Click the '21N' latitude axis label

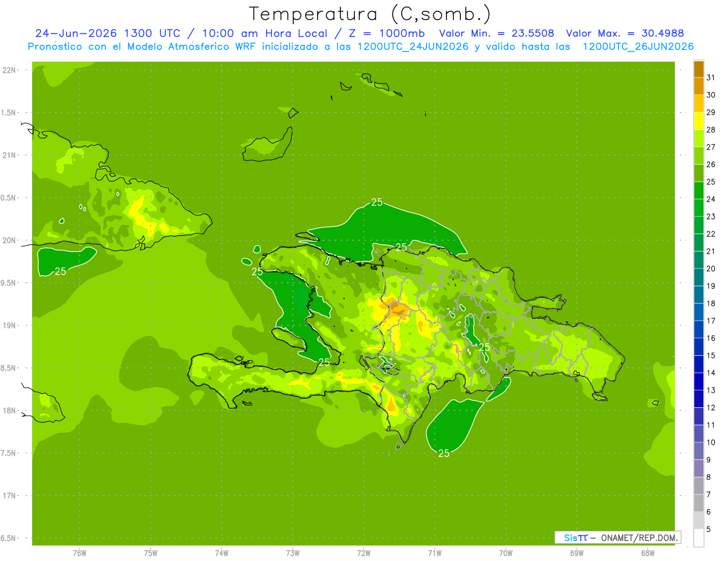tap(10, 155)
